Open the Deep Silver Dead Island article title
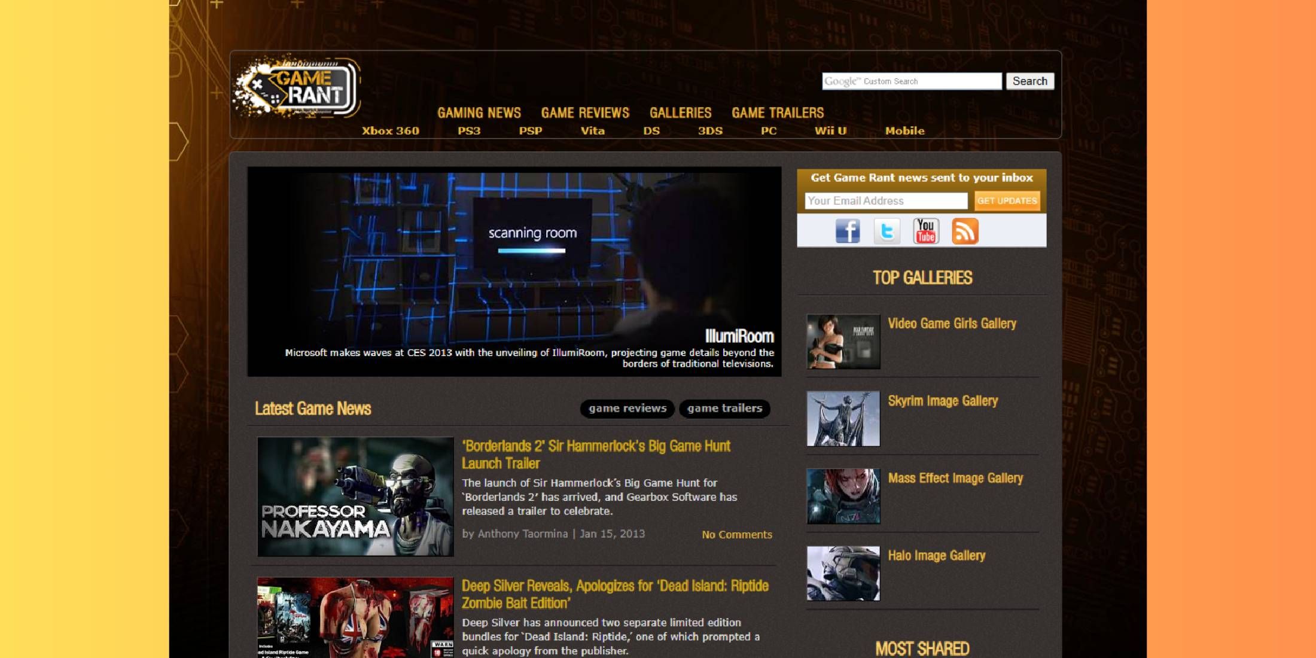Image resolution: width=1316 pixels, height=658 pixels. click(x=615, y=595)
